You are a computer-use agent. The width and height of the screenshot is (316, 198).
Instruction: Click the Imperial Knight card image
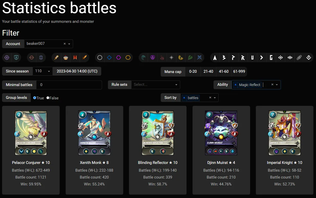(x=284, y=133)
